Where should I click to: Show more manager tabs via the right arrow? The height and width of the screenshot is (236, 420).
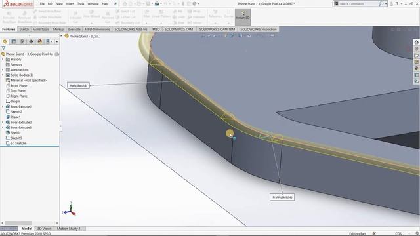tap(57, 41)
